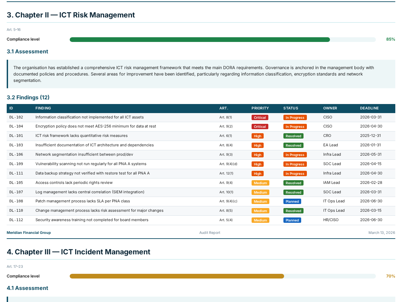Click the Chapter II — ICT Risk Management heading
The image size is (402, 302).
point(71,15)
